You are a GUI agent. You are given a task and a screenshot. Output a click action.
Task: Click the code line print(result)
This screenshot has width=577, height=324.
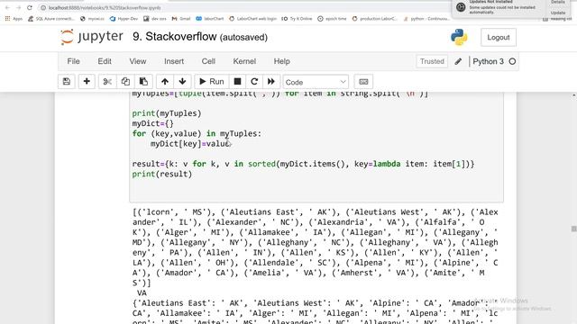(162, 174)
